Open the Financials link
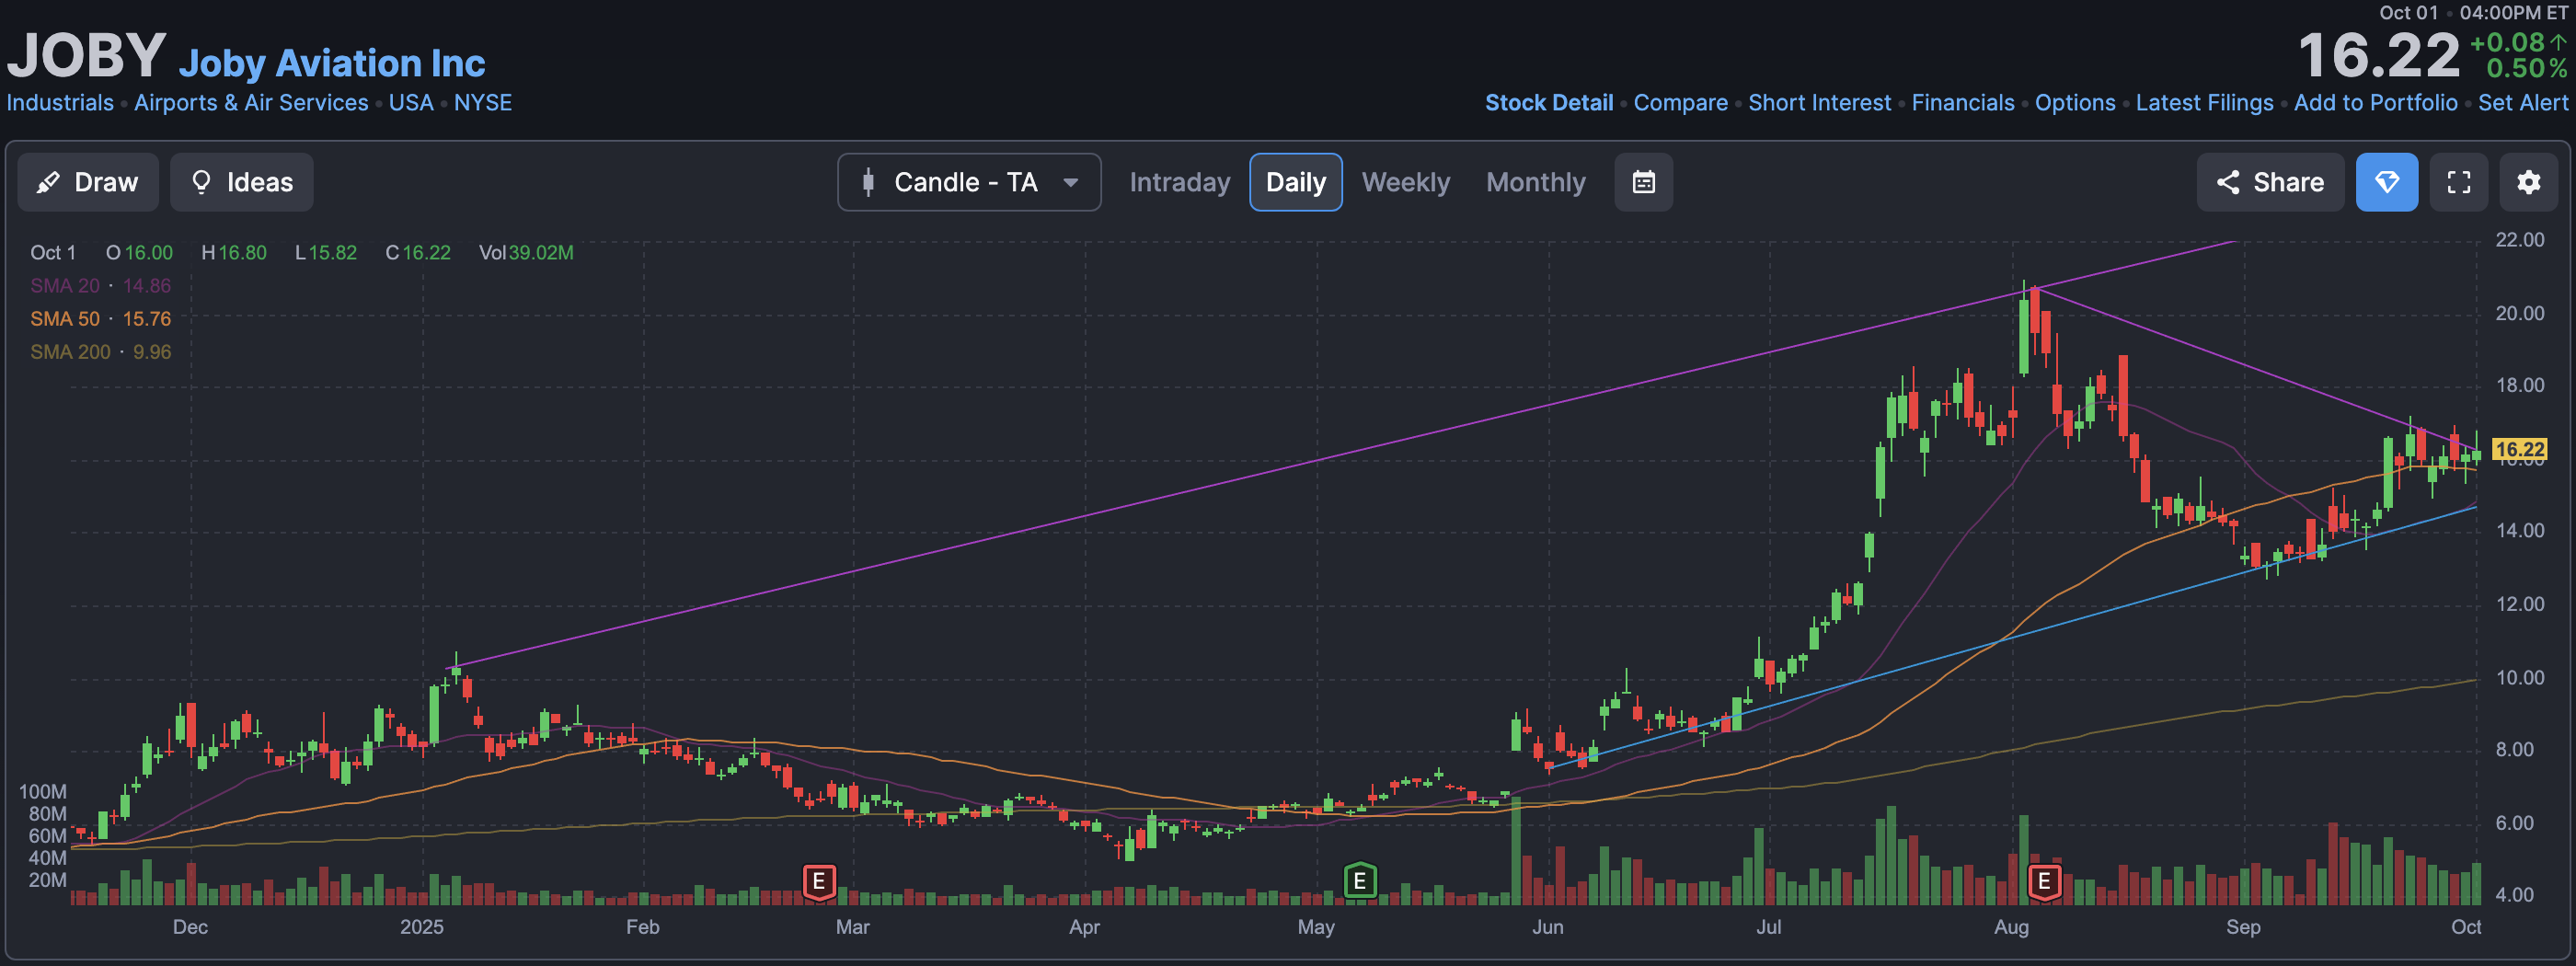The width and height of the screenshot is (2576, 966). click(1962, 103)
